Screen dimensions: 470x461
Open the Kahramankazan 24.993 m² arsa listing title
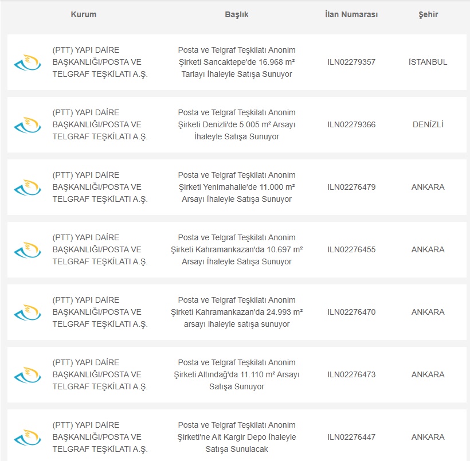click(x=237, y=312)
